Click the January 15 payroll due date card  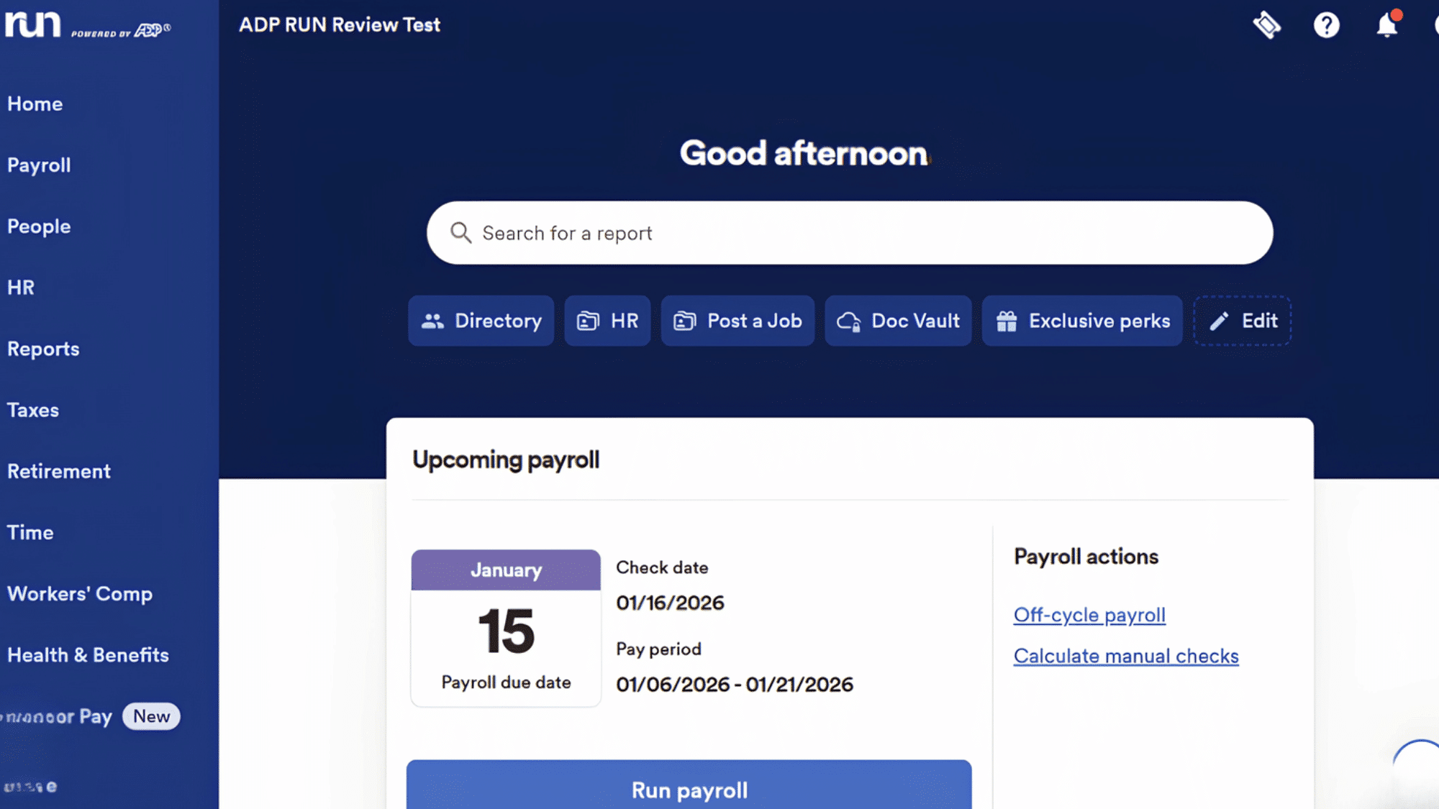click(x=506, y=628)
